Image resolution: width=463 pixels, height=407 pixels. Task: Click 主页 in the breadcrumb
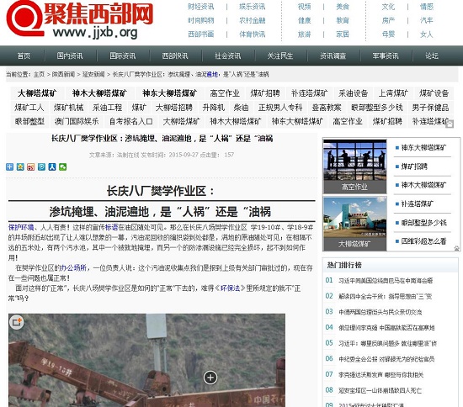[39, 74]
